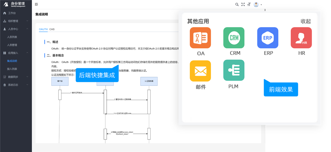Open the 工作台 workbench menu item
The width and height of the screenshot is (331, 152).
click(16, 13)
